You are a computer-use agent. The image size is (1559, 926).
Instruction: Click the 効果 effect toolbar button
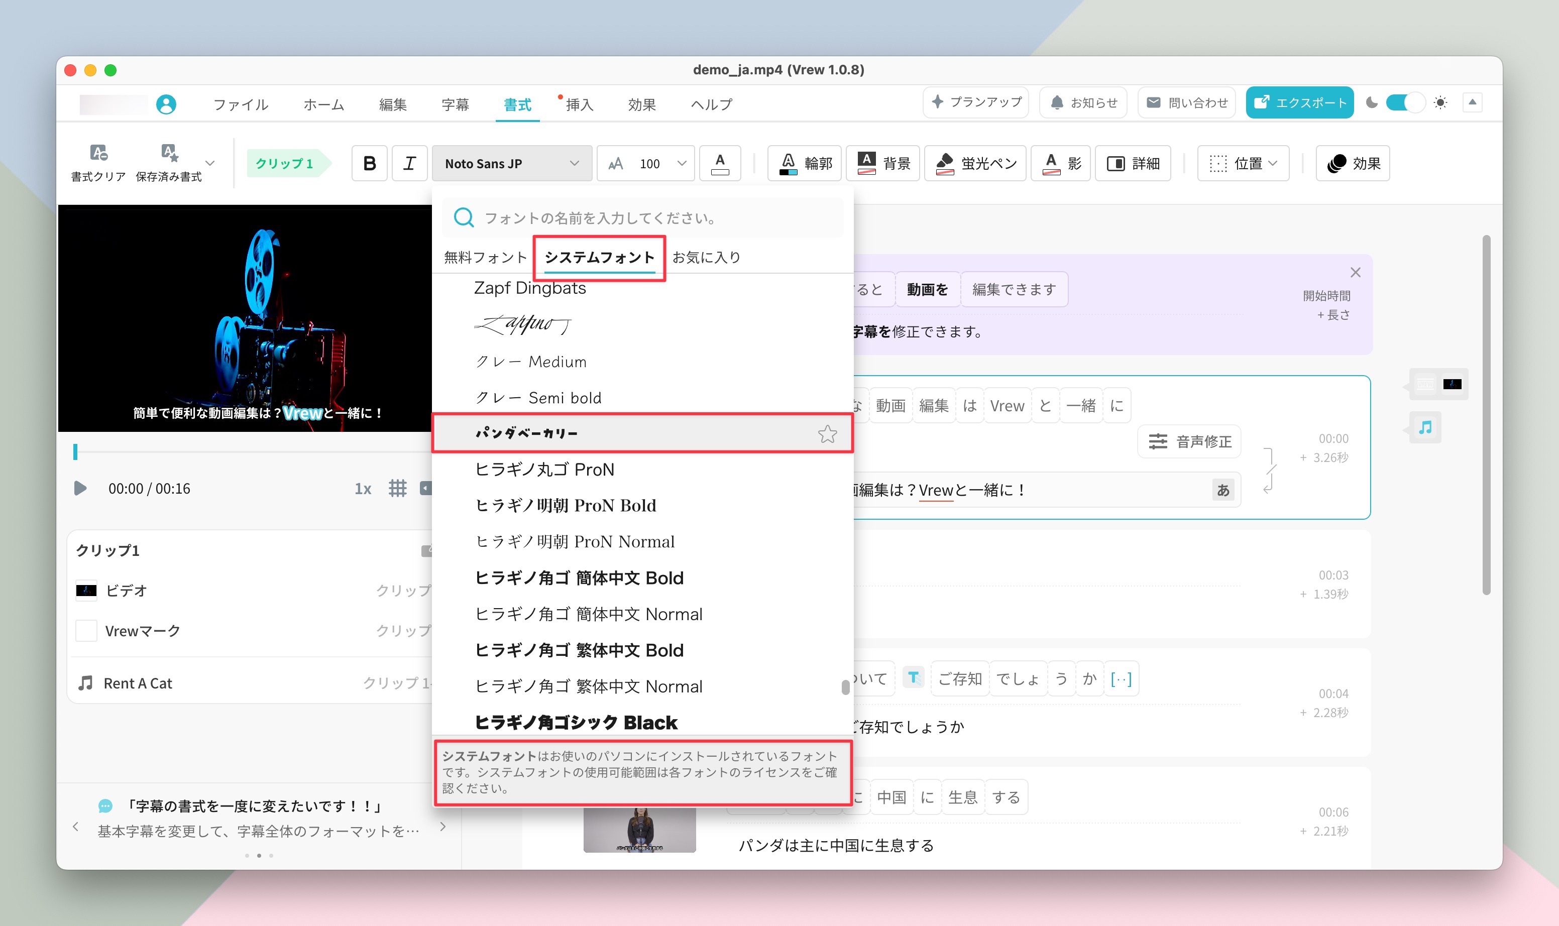coord(1353,164)
